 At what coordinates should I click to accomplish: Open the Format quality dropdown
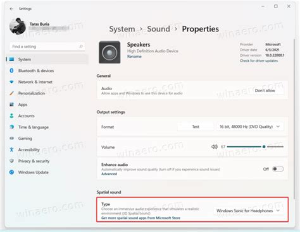click(x=250, y=127)
